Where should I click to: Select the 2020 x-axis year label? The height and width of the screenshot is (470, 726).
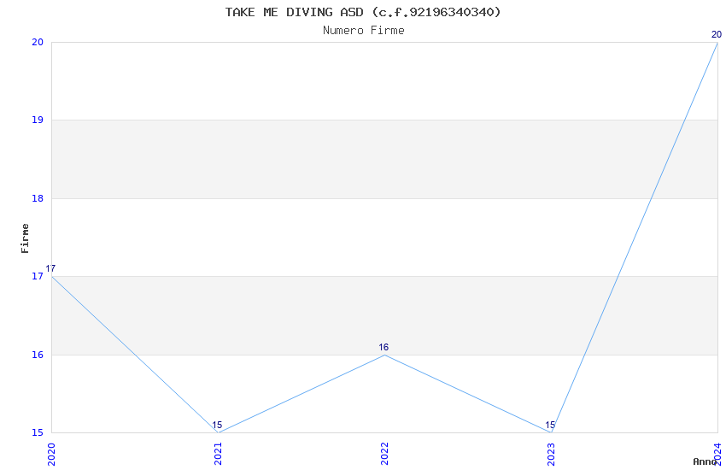click(51, 454)
